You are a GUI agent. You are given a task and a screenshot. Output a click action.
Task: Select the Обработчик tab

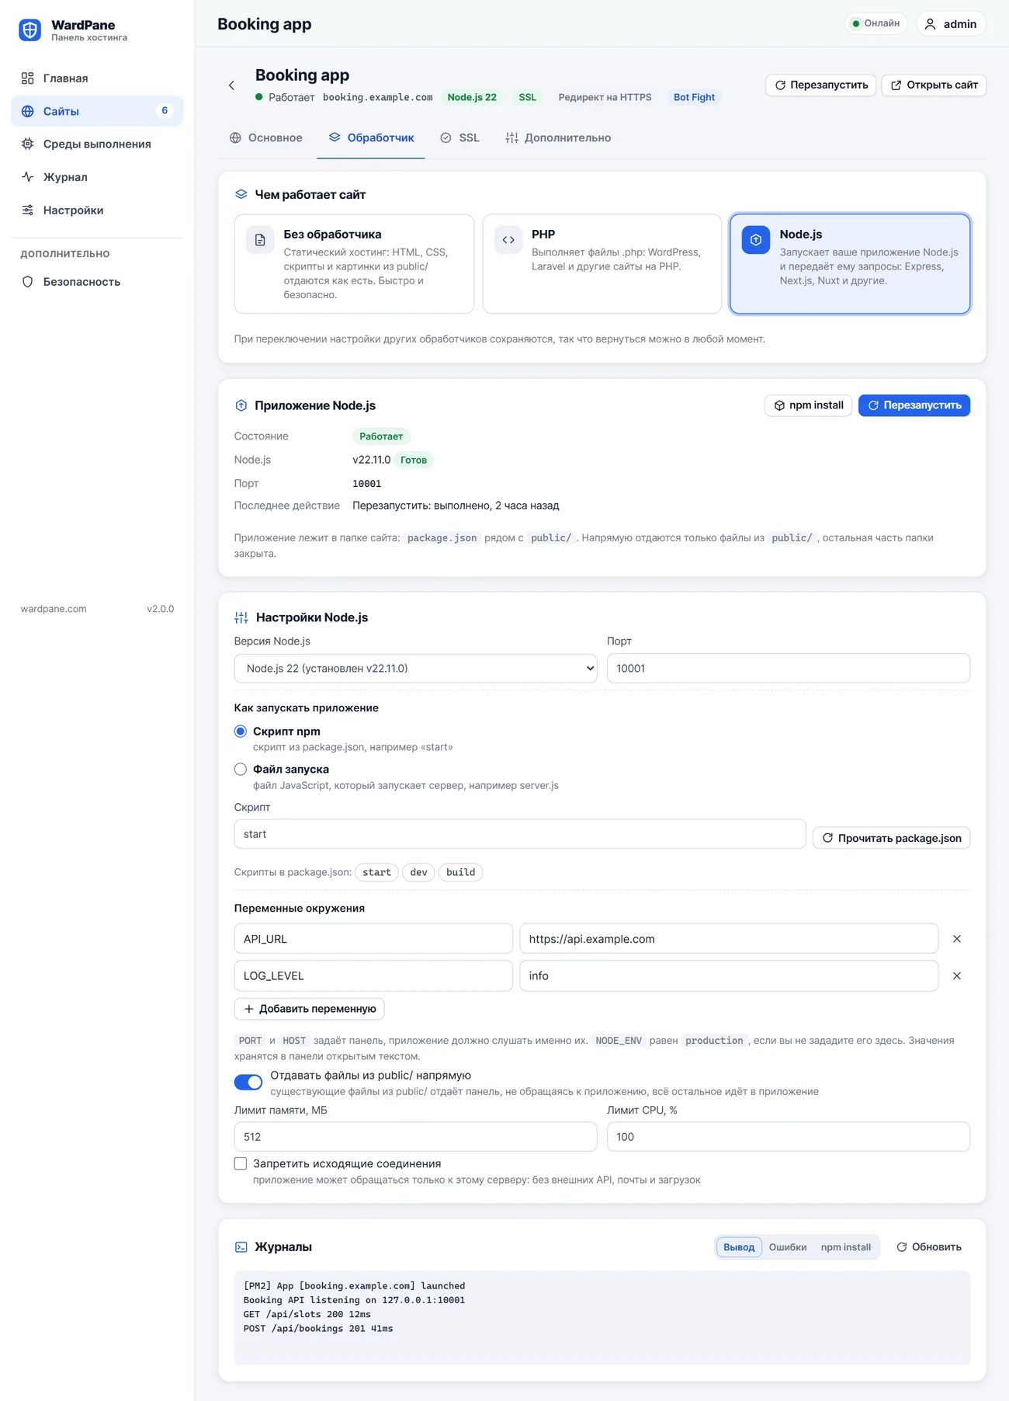pos(371,138)
